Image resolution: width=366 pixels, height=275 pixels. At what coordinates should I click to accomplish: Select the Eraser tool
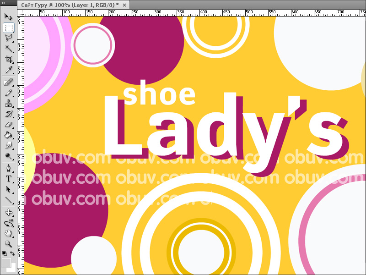coord(8,124)
